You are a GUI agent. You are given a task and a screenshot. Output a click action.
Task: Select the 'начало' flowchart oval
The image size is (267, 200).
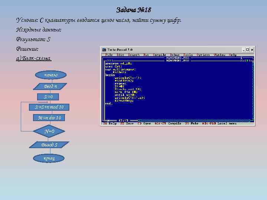(x=51, y=75)
